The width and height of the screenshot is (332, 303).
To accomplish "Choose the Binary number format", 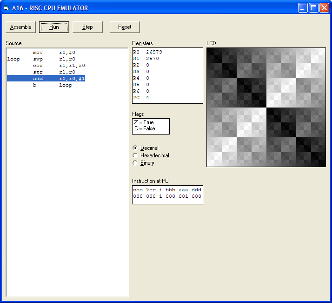I will point(135,163).
